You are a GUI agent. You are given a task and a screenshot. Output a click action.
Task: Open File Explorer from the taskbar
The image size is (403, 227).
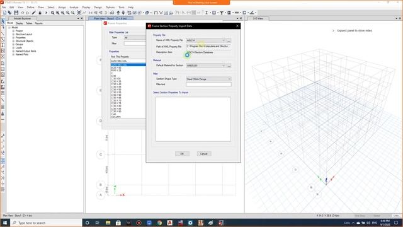point(108,223)
